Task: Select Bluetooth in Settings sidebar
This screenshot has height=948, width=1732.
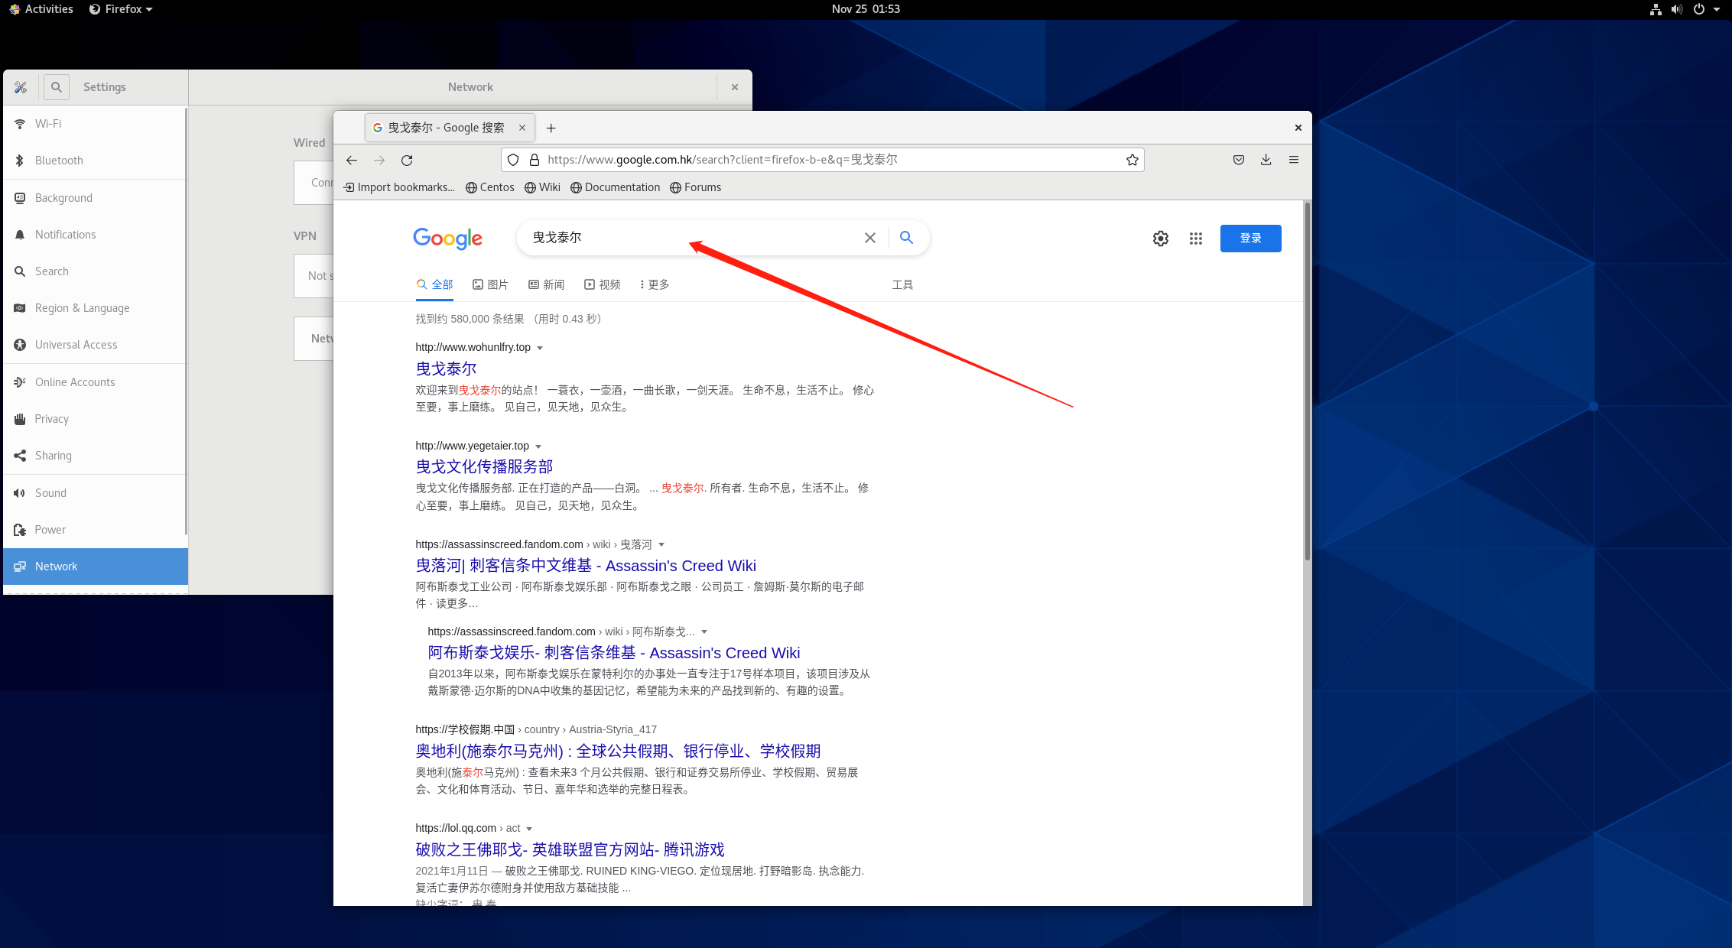Action: [x=59, y=161]
